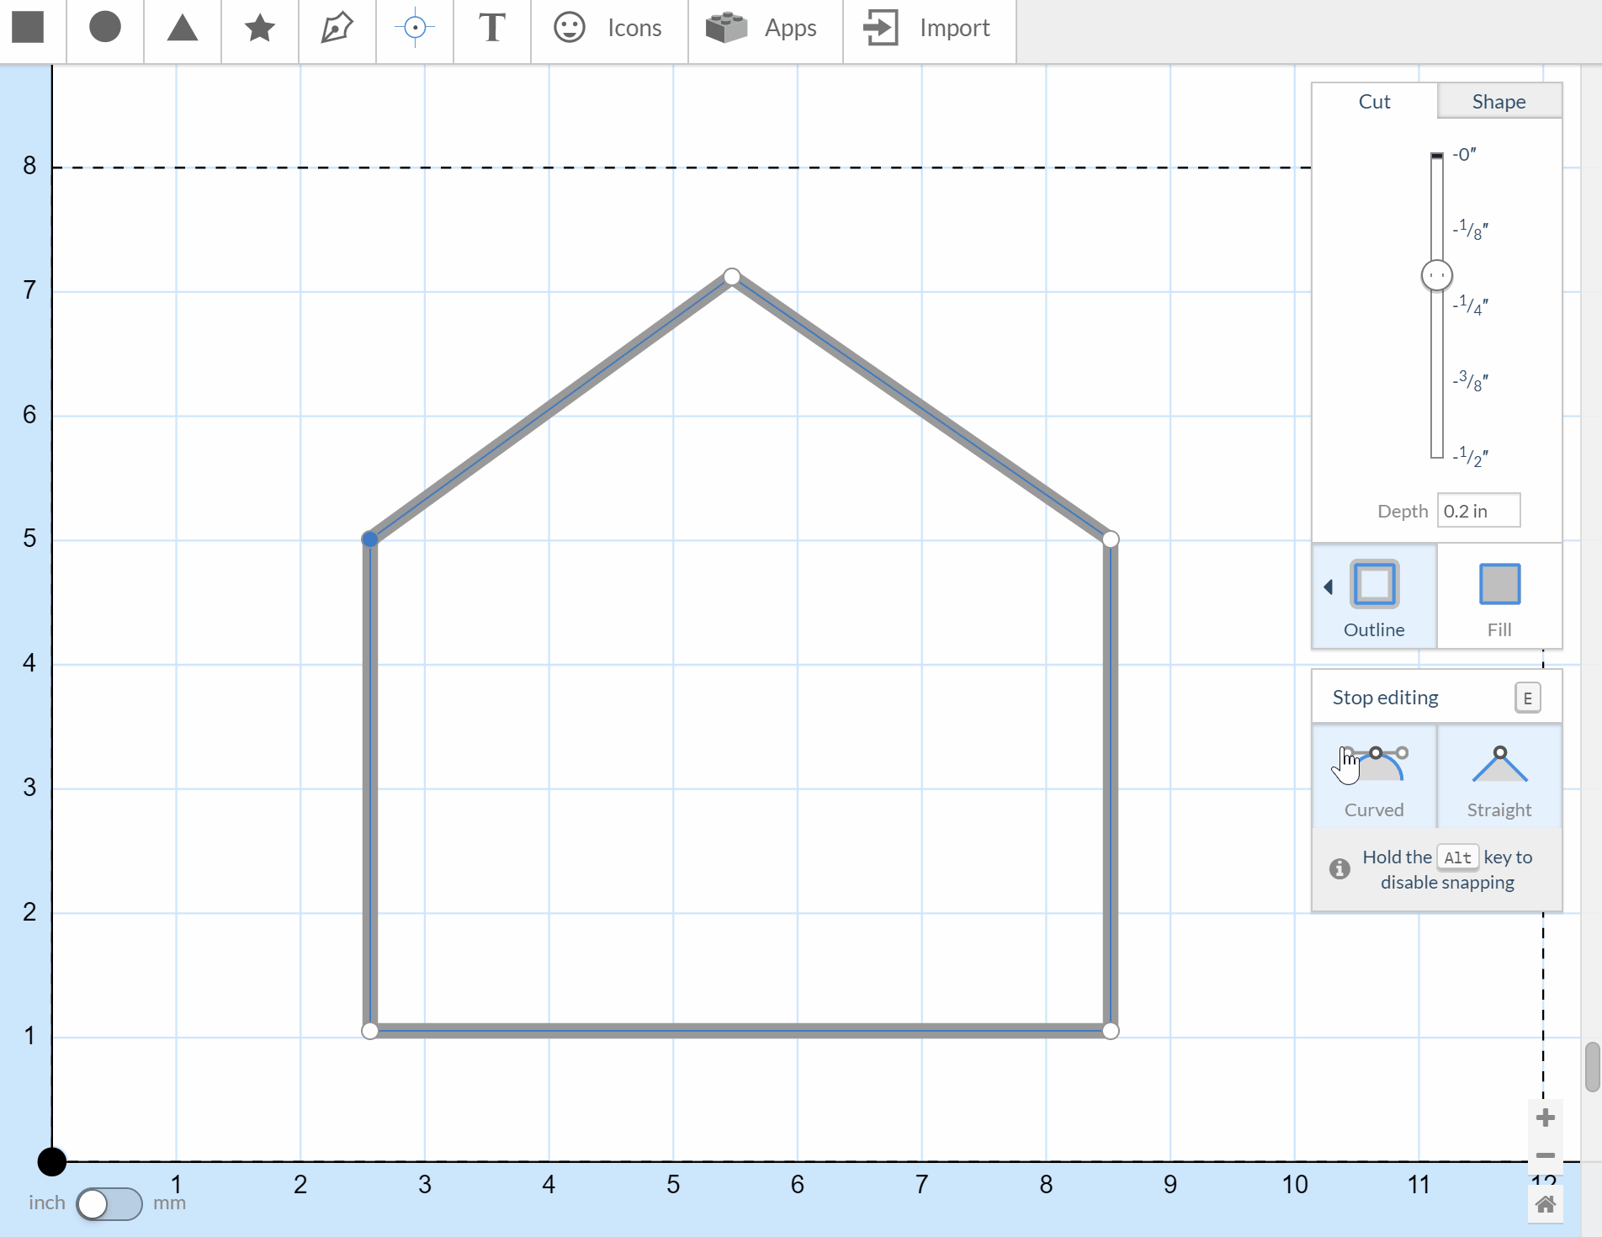This screenshot has width=1602, height=1237.
Task: Toggle inch to mm units switch
Action: (x=109, y=1203)
